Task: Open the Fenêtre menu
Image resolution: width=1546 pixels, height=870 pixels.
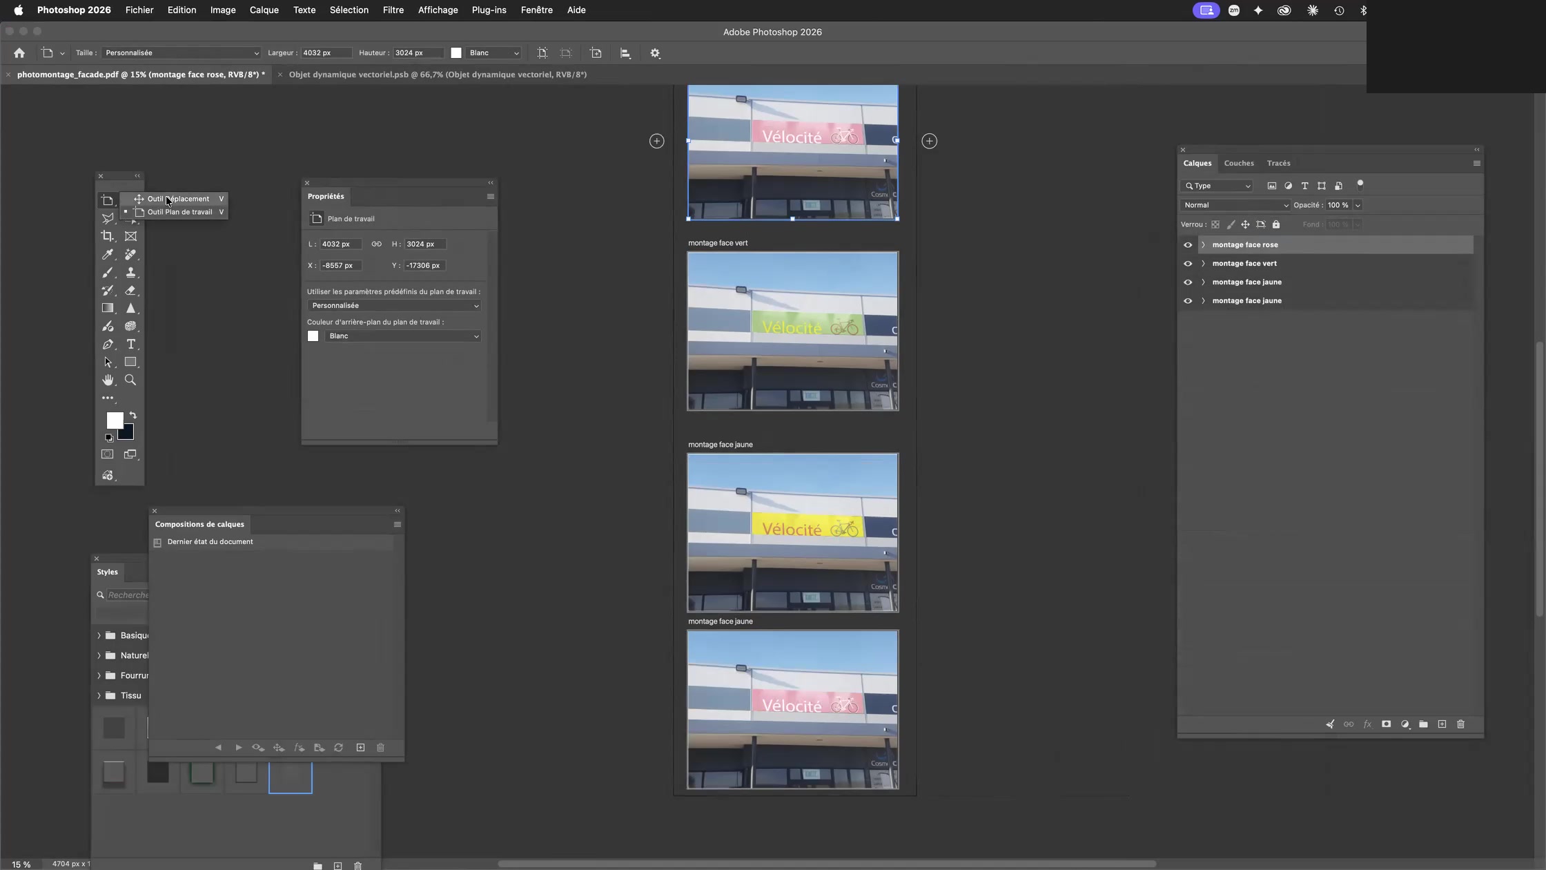Action: click(536, 10)
